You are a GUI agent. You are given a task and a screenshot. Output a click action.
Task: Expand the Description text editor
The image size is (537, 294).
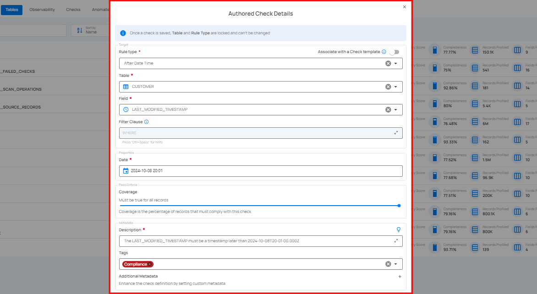coord(396,240)
